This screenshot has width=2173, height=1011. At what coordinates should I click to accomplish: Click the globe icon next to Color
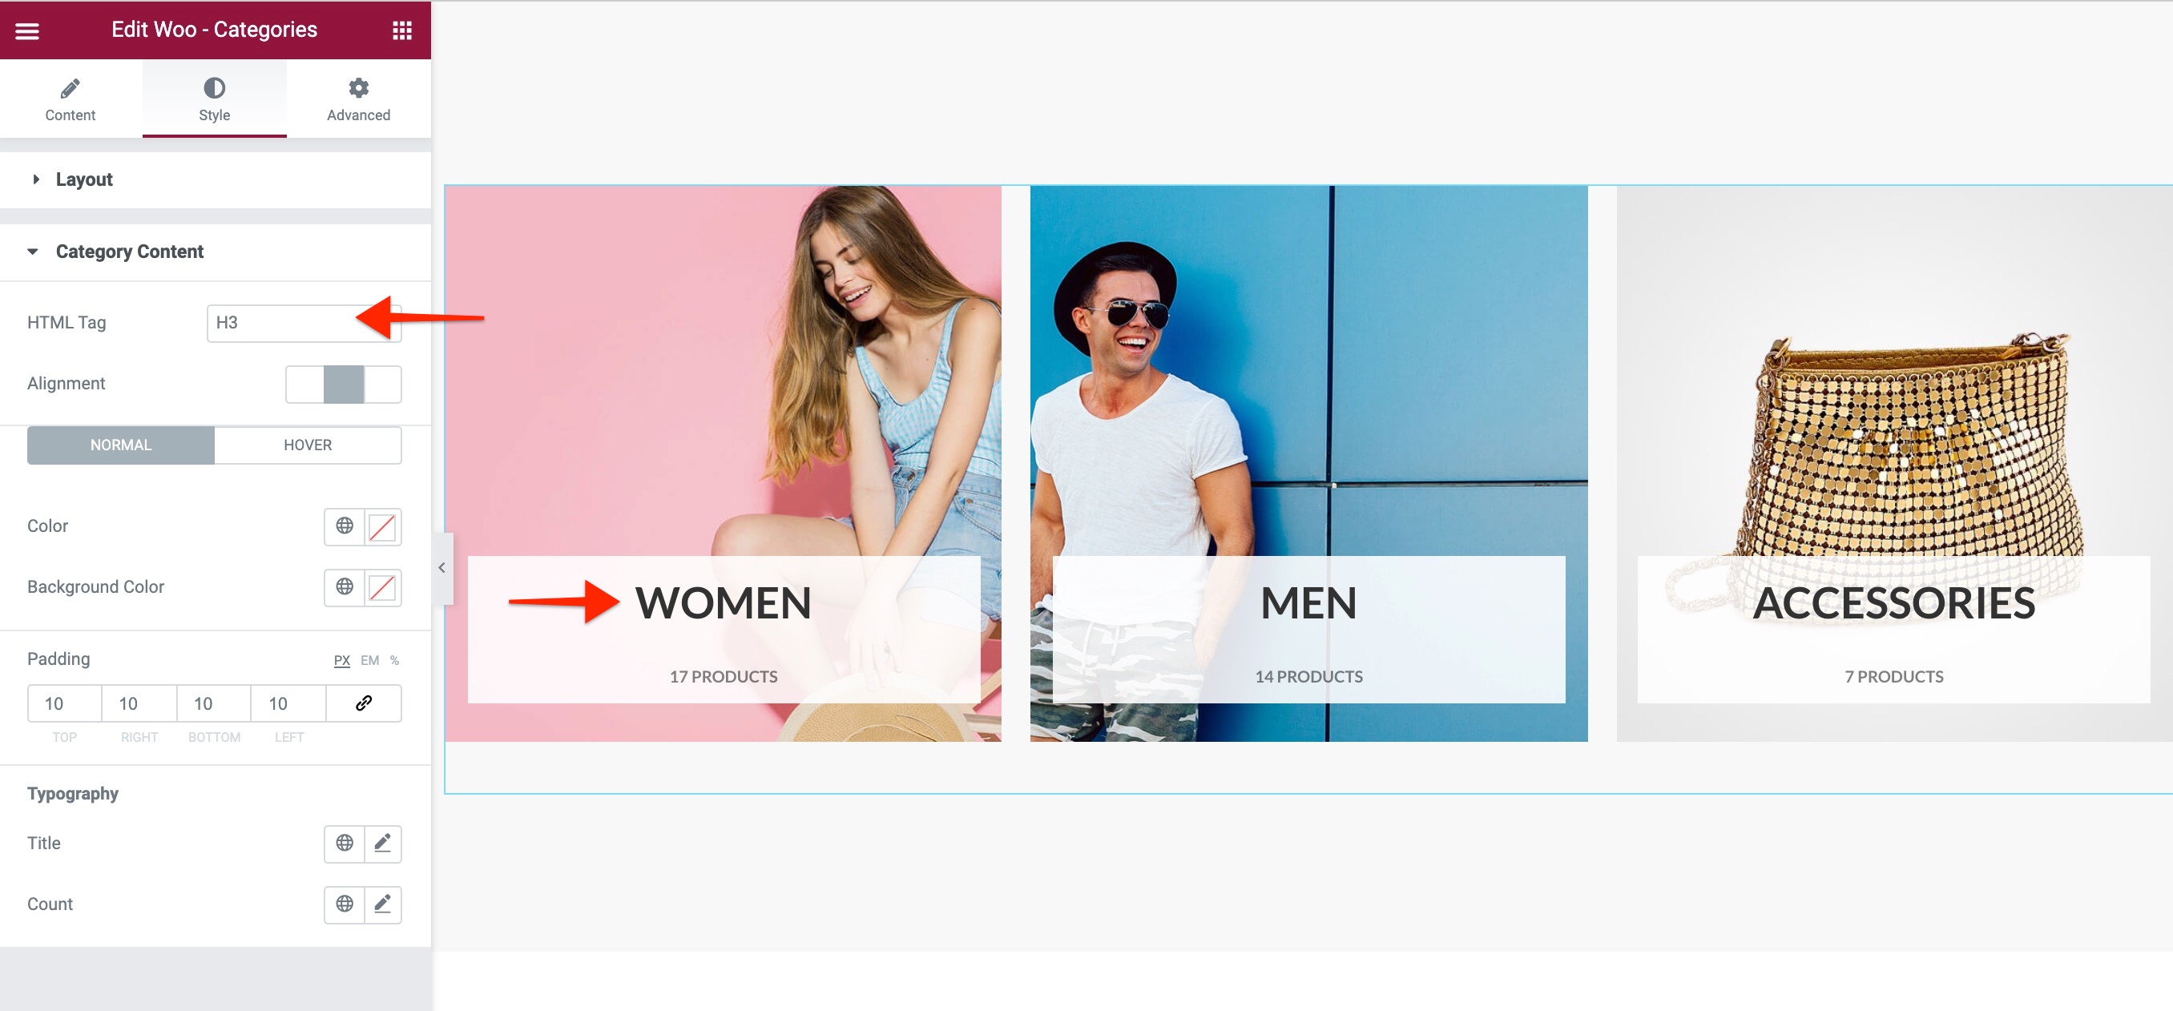pyautogui.click(x=344, y=525)
